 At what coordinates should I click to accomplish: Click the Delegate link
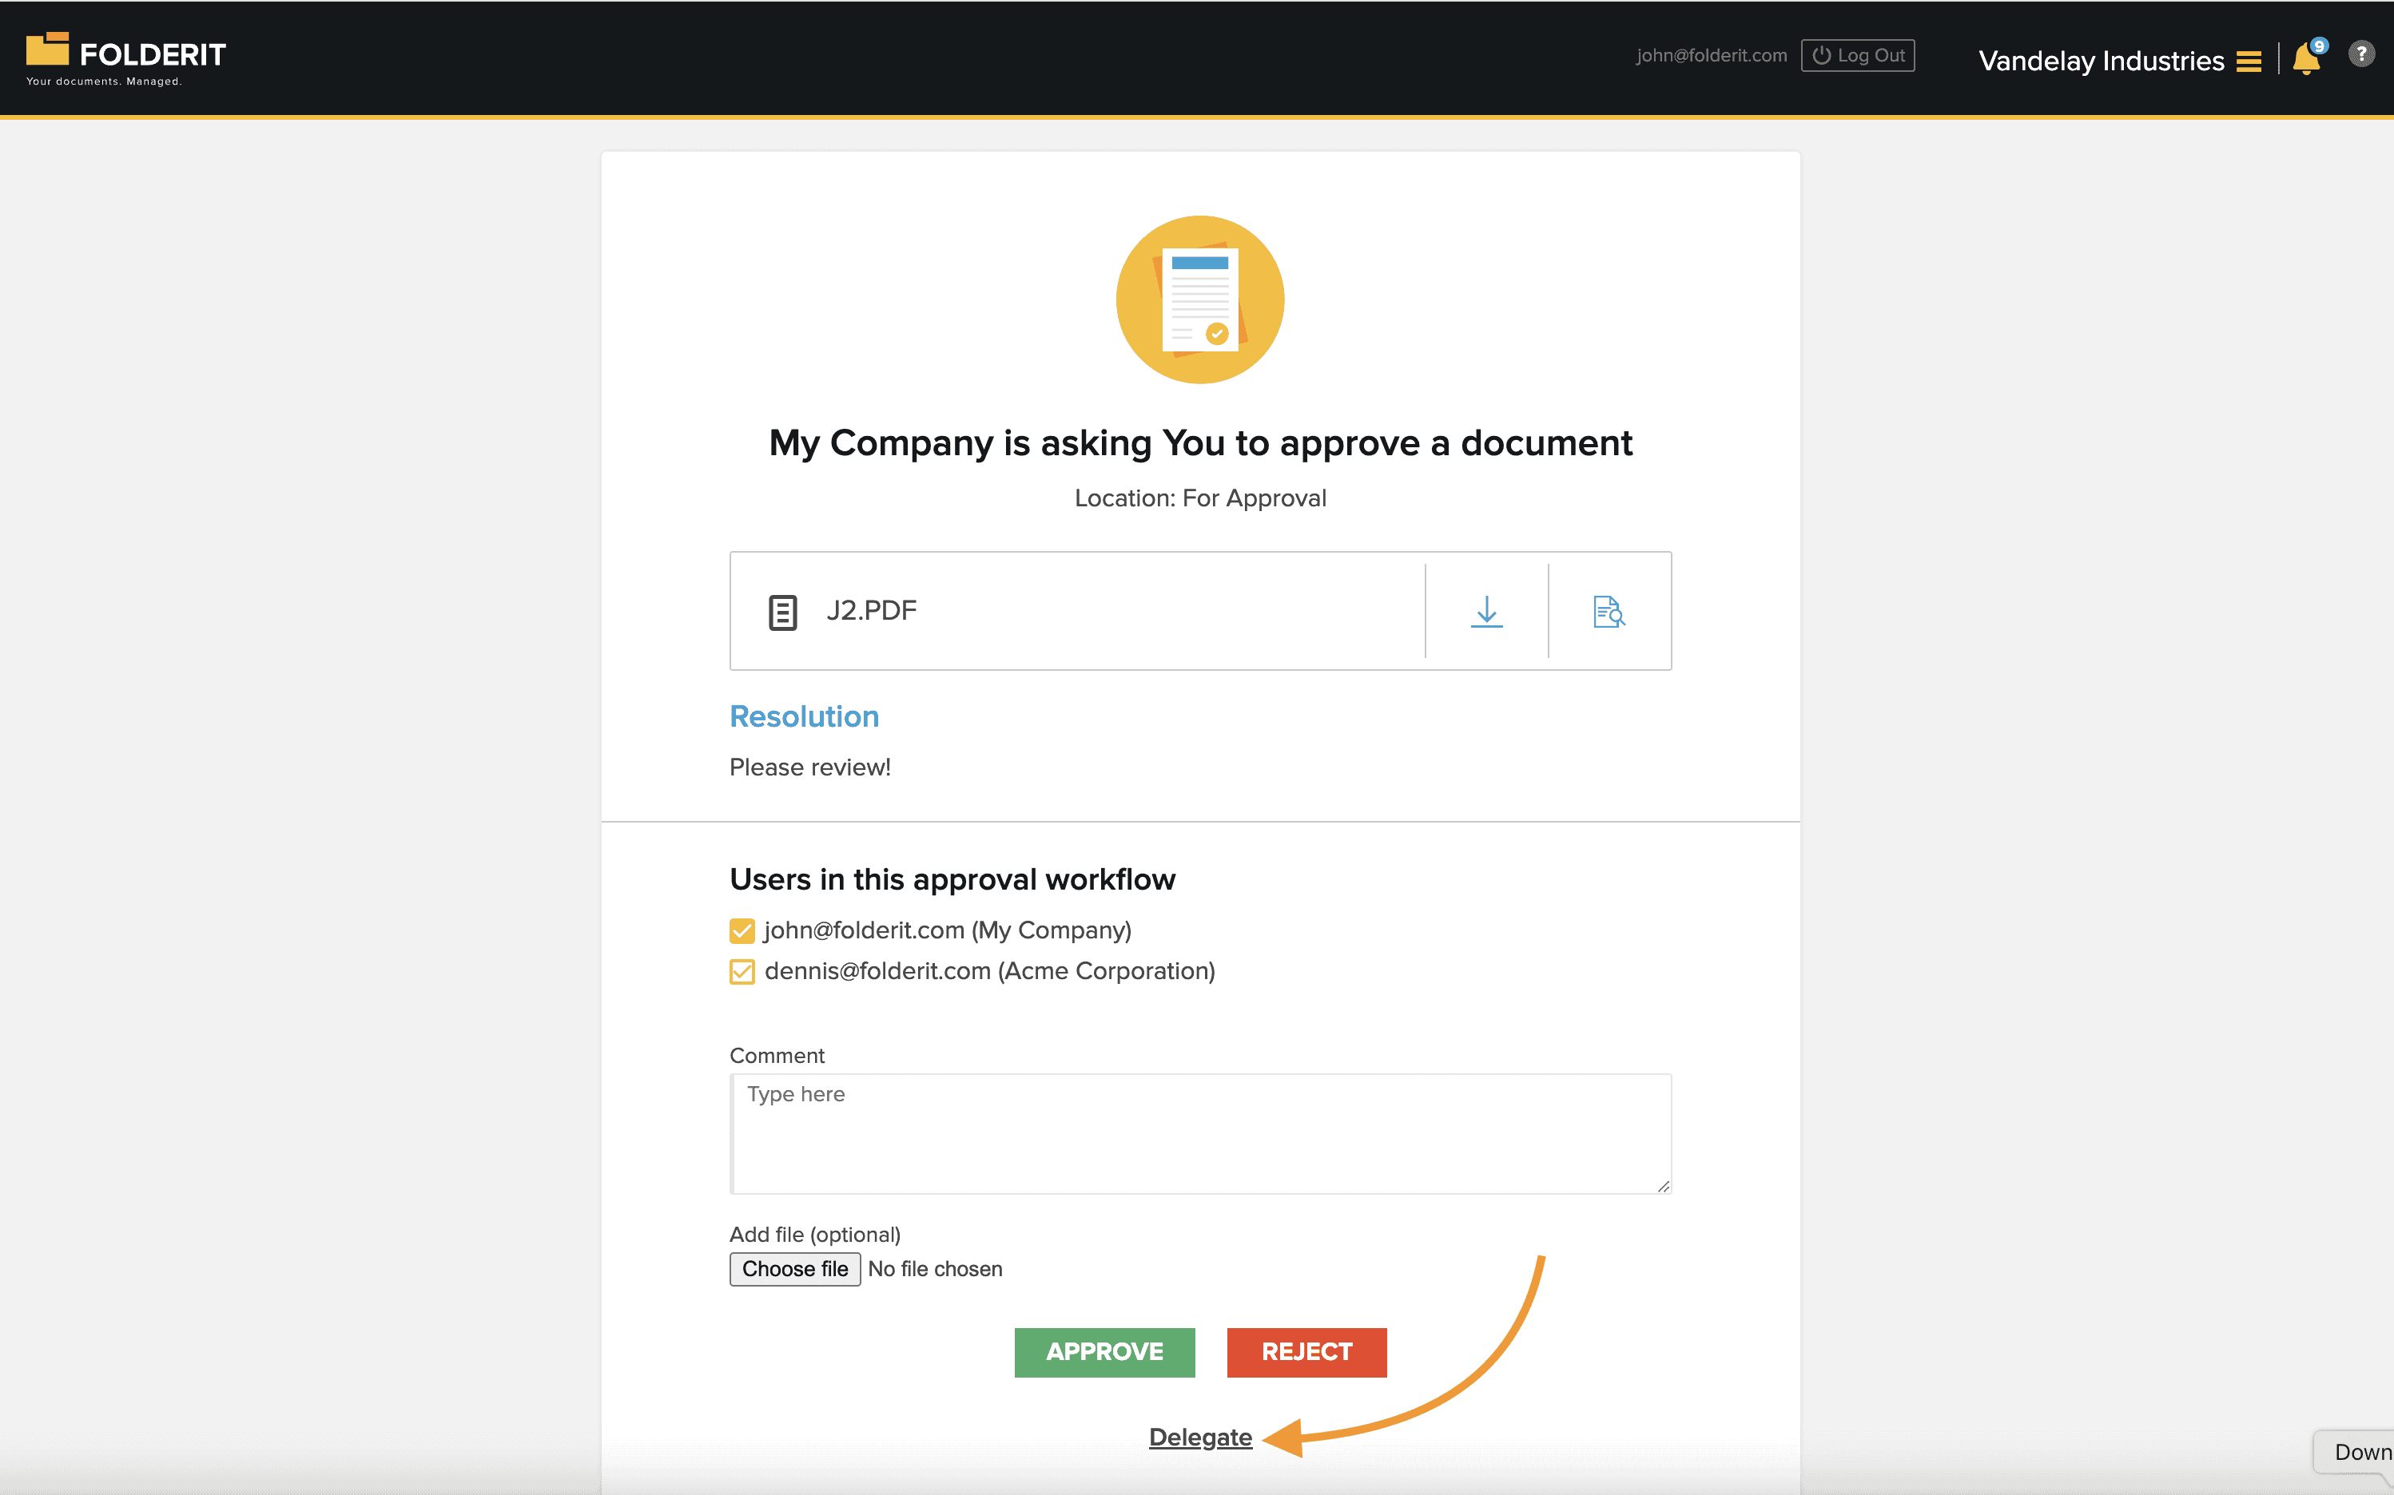(x=1200, y=1437)
